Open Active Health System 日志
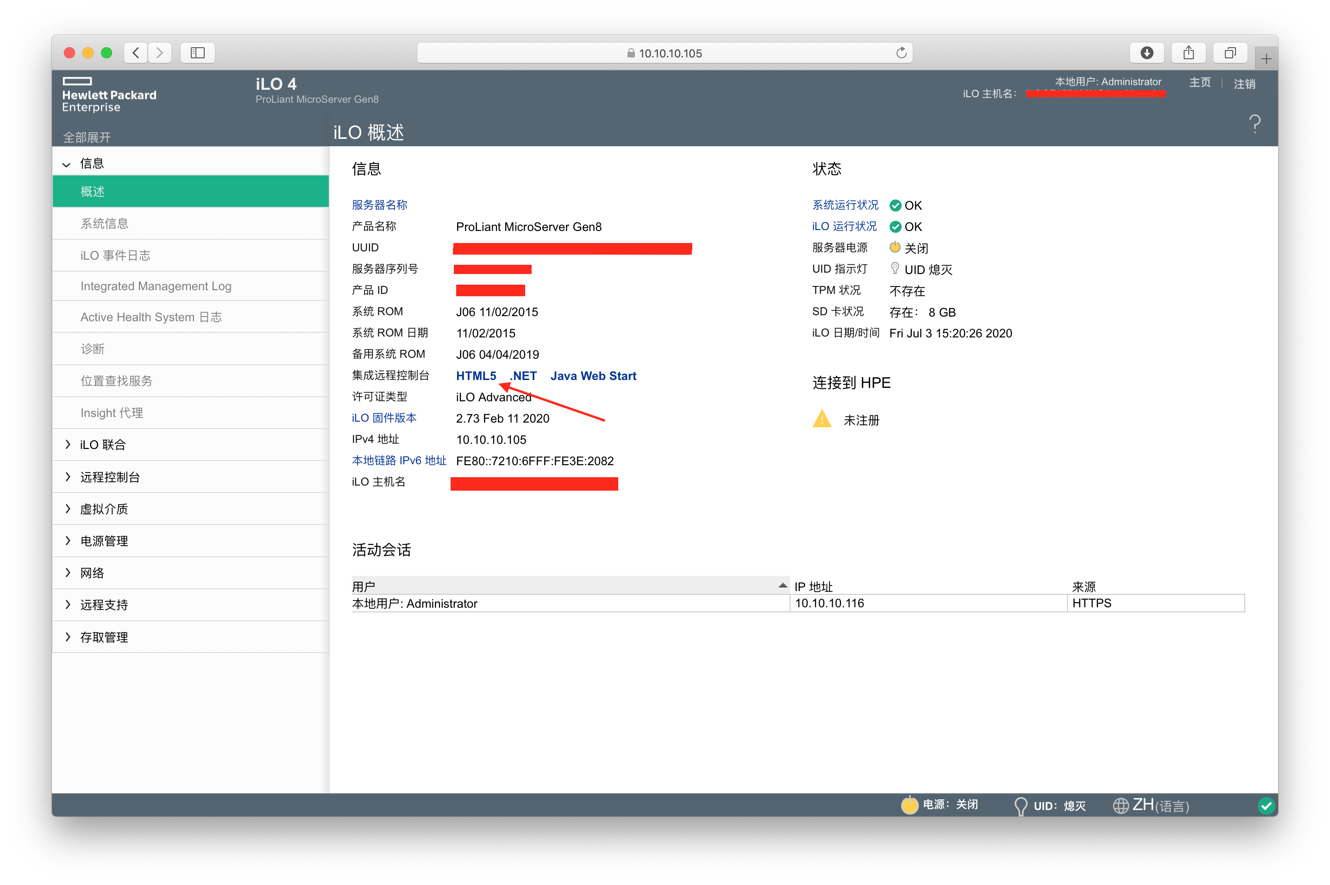 tap(190, 317)
